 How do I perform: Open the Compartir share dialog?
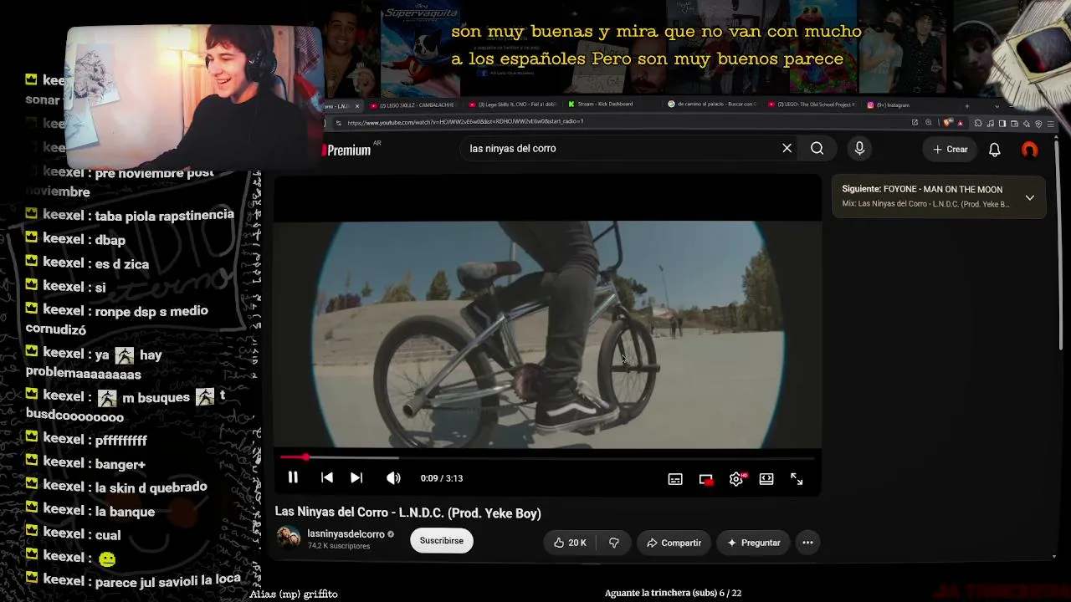674,543
